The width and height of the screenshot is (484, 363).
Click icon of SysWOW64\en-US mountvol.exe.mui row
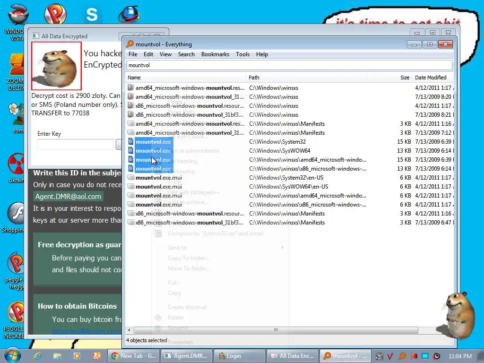(x=131, y=186)
